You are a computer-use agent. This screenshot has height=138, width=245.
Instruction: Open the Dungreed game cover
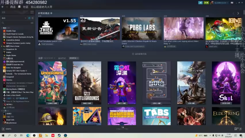(x=156, y=83)
